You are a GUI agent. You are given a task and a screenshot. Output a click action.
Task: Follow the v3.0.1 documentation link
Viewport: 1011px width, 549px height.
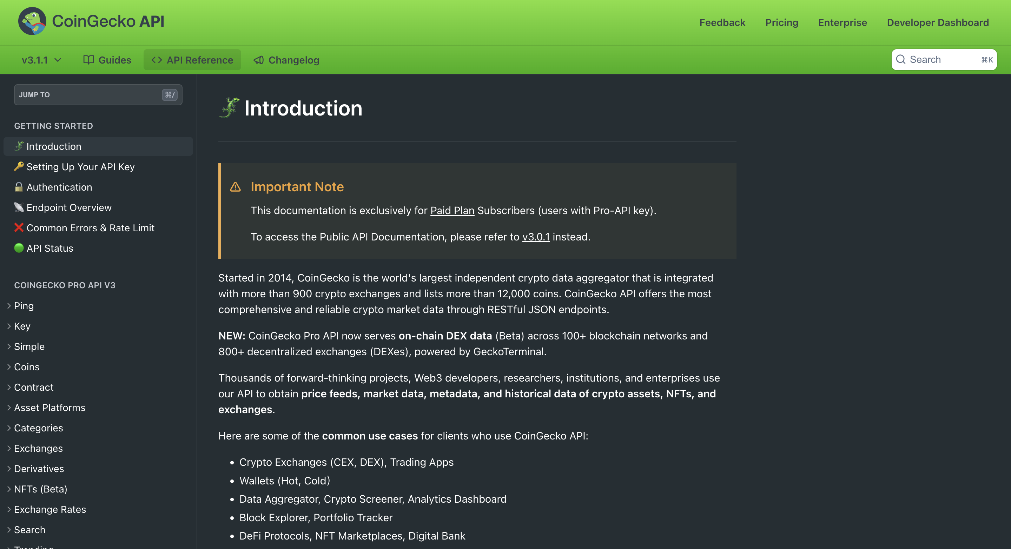pos(536,237)
